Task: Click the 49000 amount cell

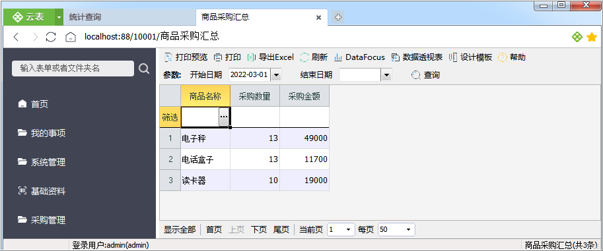Action: coord(304,138)
